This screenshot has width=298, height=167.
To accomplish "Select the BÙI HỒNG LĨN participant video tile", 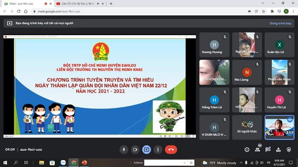I will click(214, 72).
